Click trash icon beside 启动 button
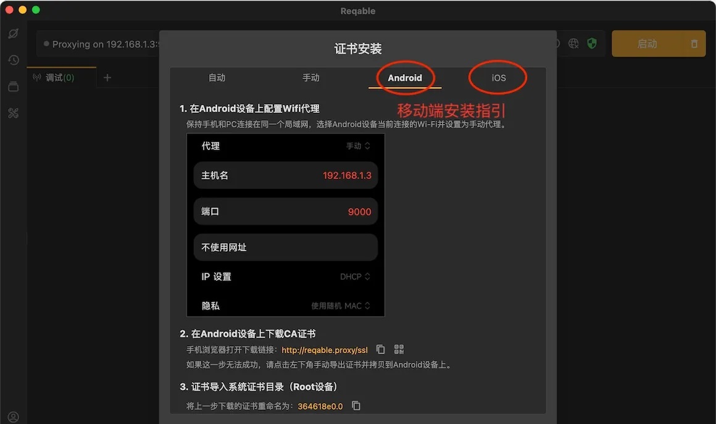This screenshot has width=716, height=424. [694, 44]
